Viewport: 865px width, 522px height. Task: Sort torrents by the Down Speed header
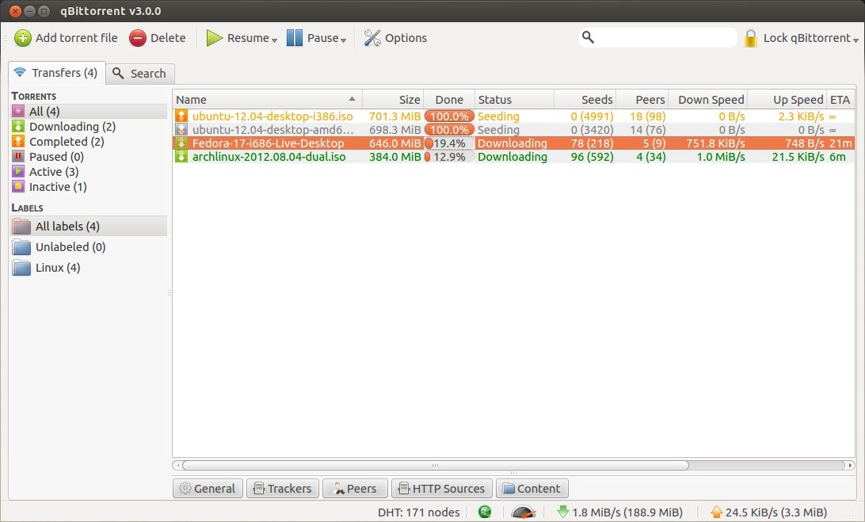coord(708,99)
